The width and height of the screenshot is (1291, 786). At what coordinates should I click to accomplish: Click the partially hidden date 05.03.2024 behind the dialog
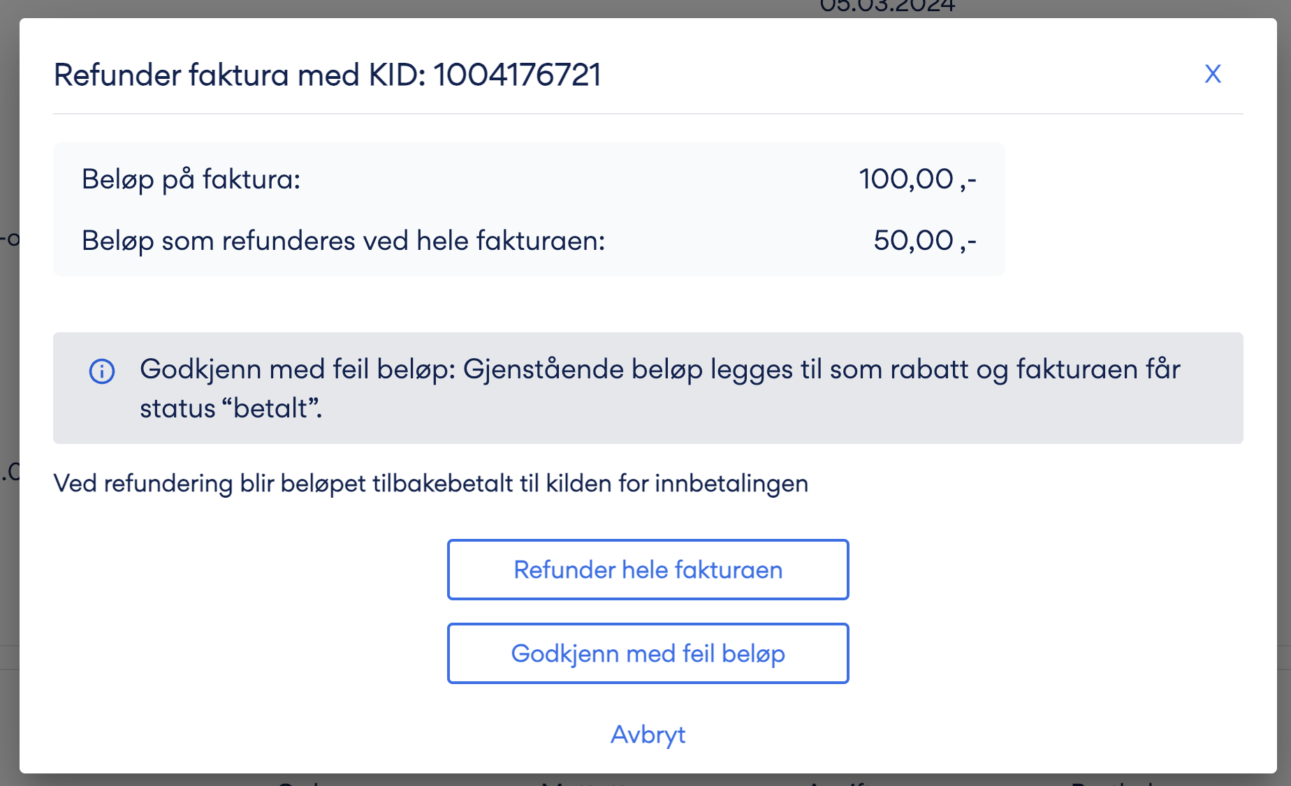(887, 7)
